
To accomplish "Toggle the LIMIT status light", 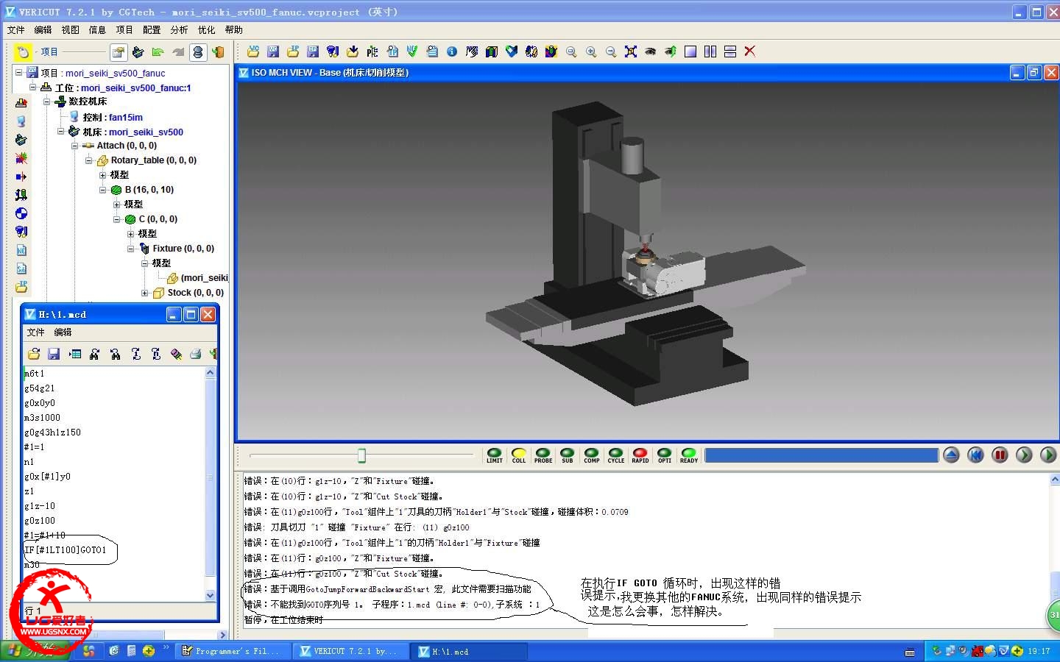I will point(494,455).
